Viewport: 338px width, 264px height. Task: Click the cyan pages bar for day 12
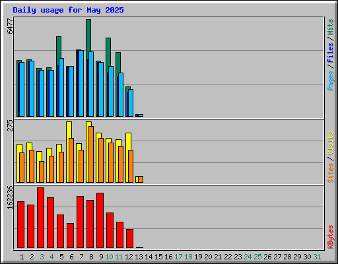(x=131, y=103)
